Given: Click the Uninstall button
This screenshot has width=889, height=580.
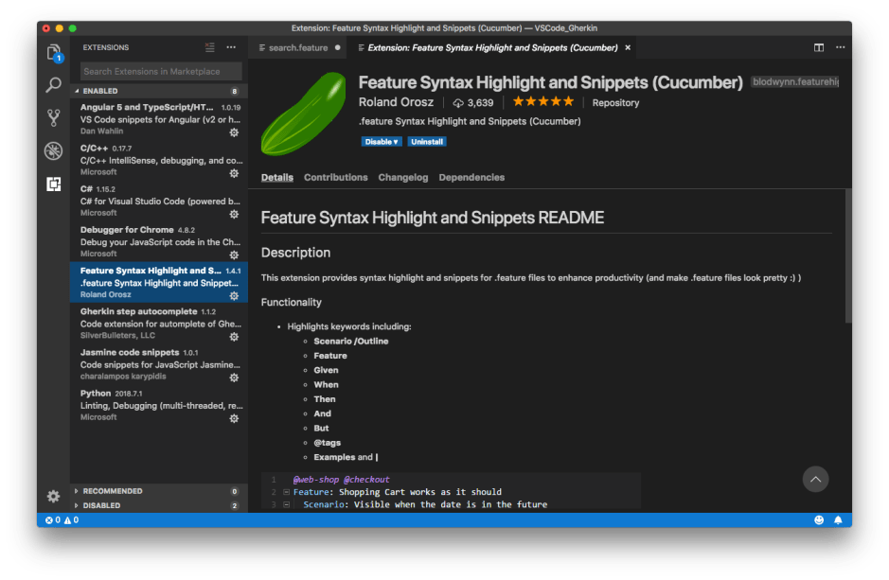Looking at the screenshot, I should (x=427, y=142).
